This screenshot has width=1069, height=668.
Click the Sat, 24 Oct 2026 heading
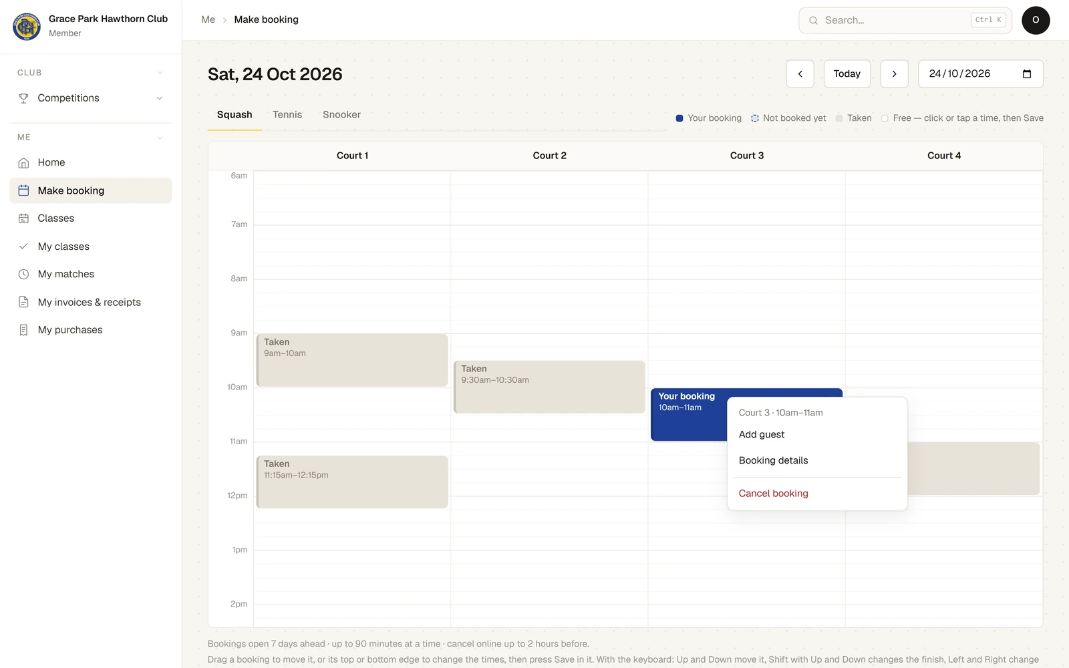pos(275,74)
